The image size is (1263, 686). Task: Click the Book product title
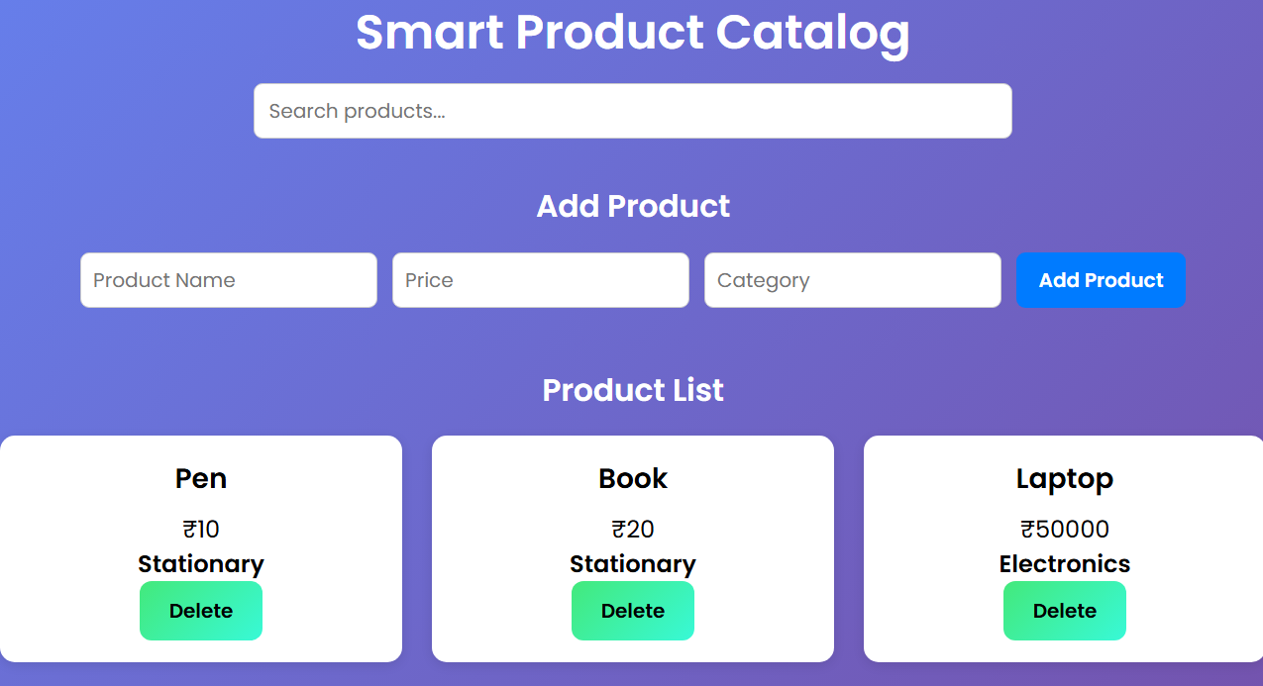tap(633, 478)
